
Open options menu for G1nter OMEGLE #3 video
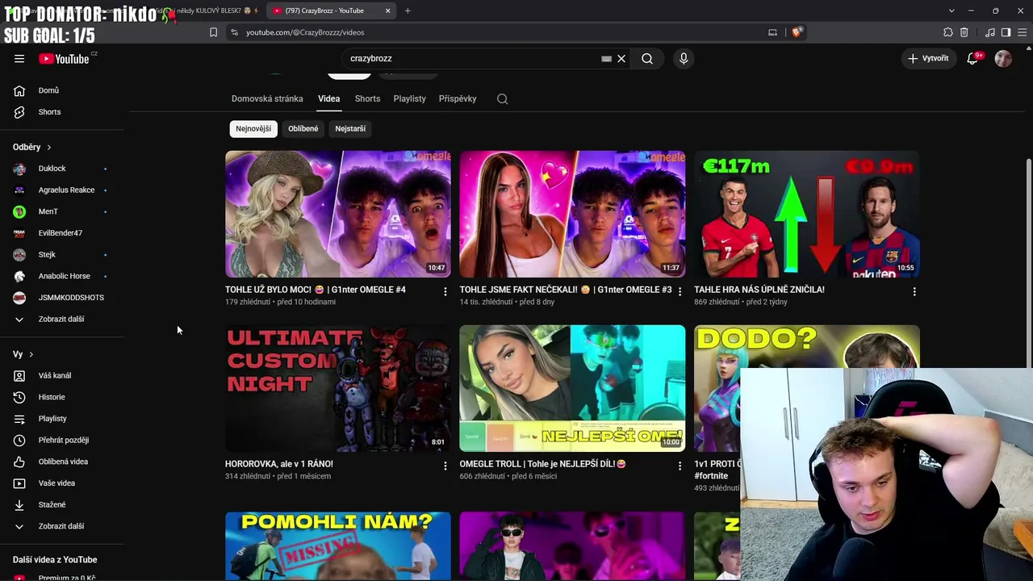pyautogui.click(x=680, y=291)
